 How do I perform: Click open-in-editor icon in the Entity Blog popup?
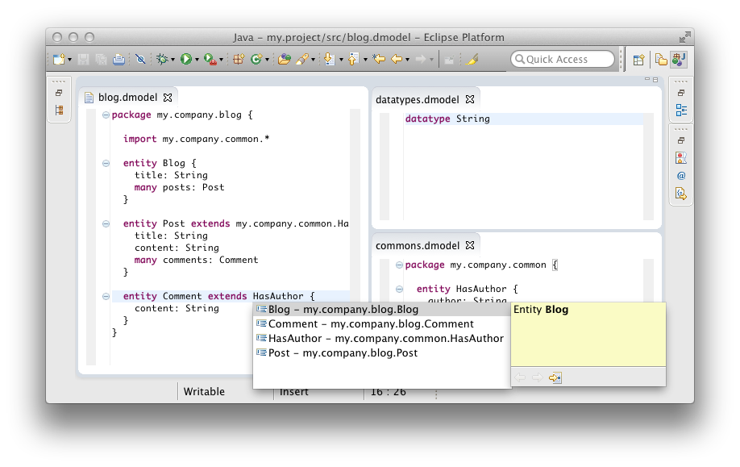[x=555, y=377]
